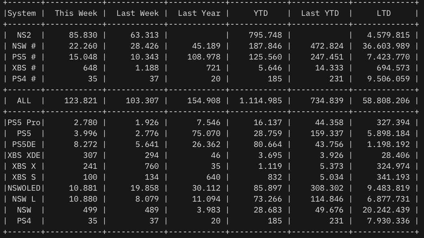Select the Last Year column header
The width and height of the screenshot is (424, 238).
pos(199,13)
